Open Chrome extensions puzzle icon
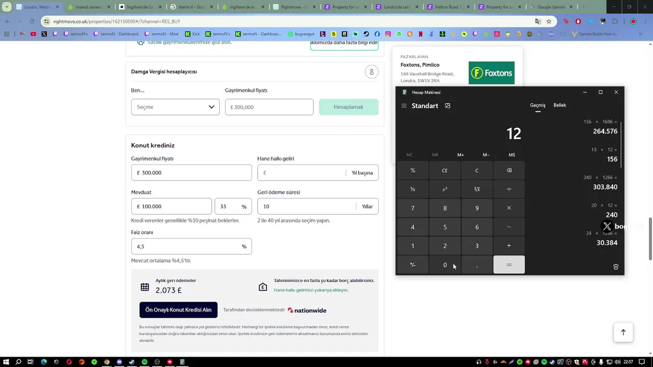 (x=615, y=21)
